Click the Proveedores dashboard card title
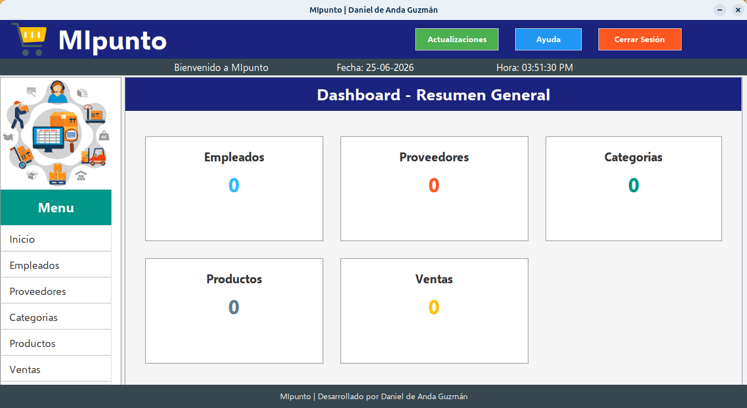 (x=434, y=157)
